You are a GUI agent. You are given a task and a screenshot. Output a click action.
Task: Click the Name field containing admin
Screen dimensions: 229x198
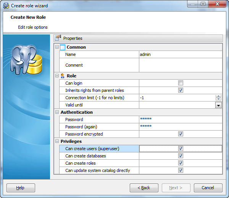click(x=179, y=54)
